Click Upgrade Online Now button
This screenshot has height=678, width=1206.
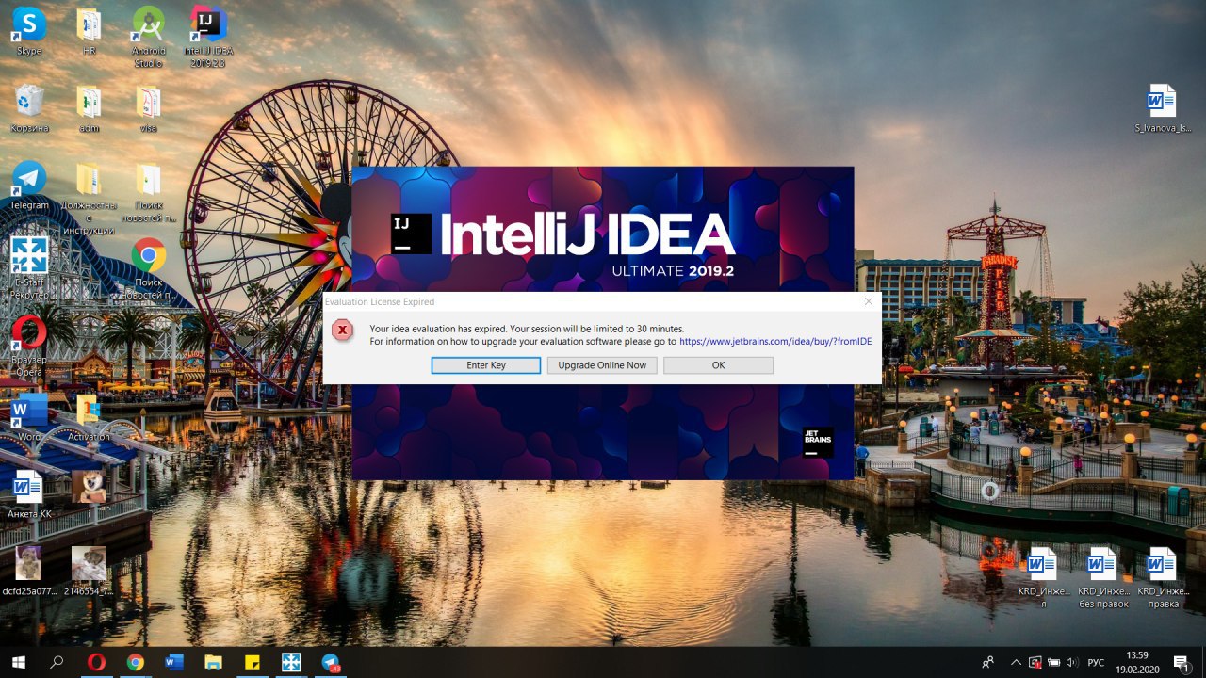pyautogui.click(x=602, y=365)
